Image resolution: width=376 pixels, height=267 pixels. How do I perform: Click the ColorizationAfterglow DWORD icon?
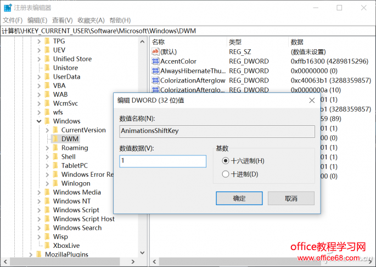pos(155,80)
